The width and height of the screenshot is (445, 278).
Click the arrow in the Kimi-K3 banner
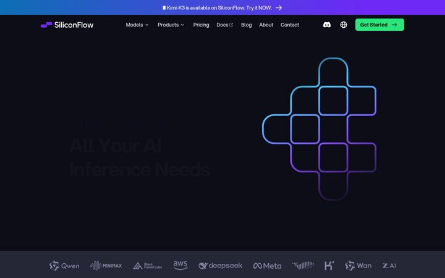279,8
